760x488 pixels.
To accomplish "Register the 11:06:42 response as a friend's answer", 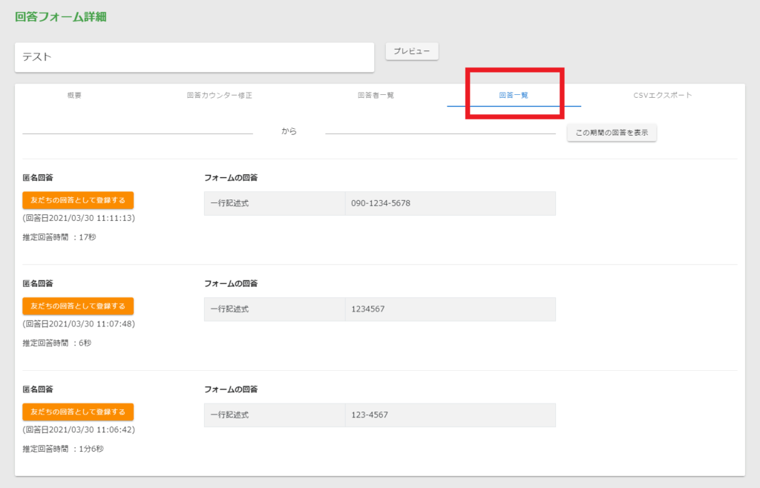I will point(78,412).
